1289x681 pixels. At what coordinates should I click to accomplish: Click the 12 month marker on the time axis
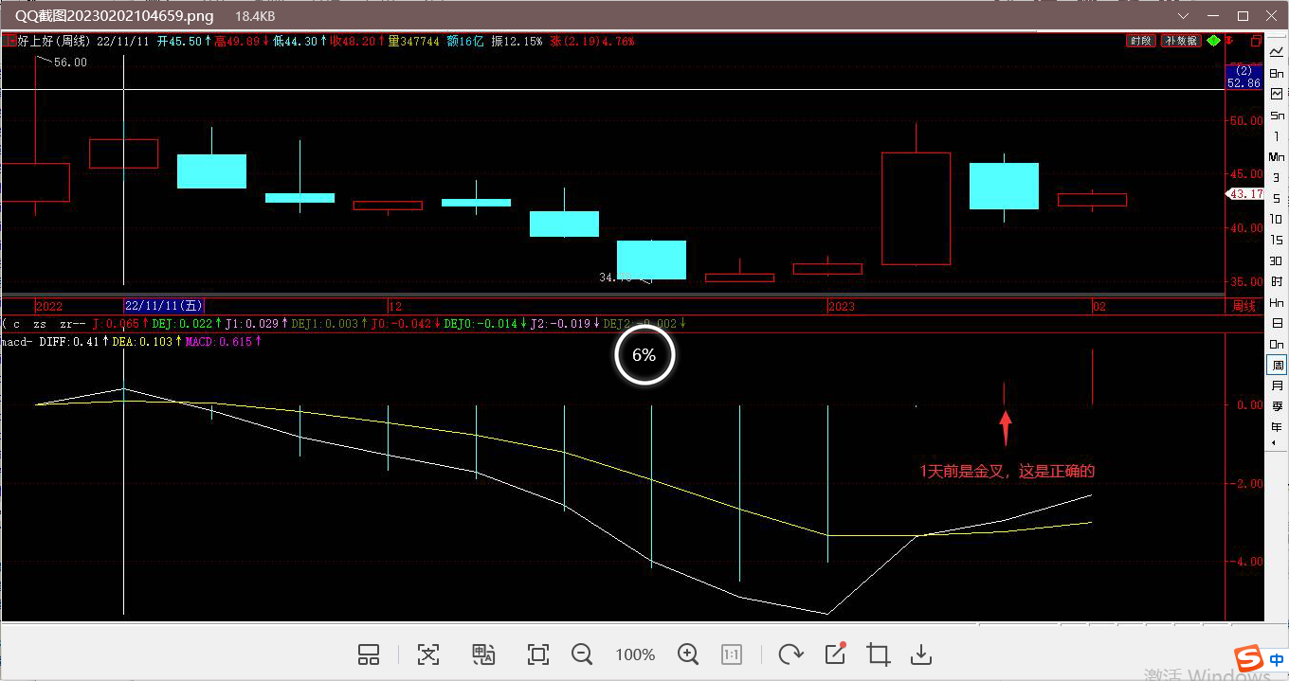point(396,306)
